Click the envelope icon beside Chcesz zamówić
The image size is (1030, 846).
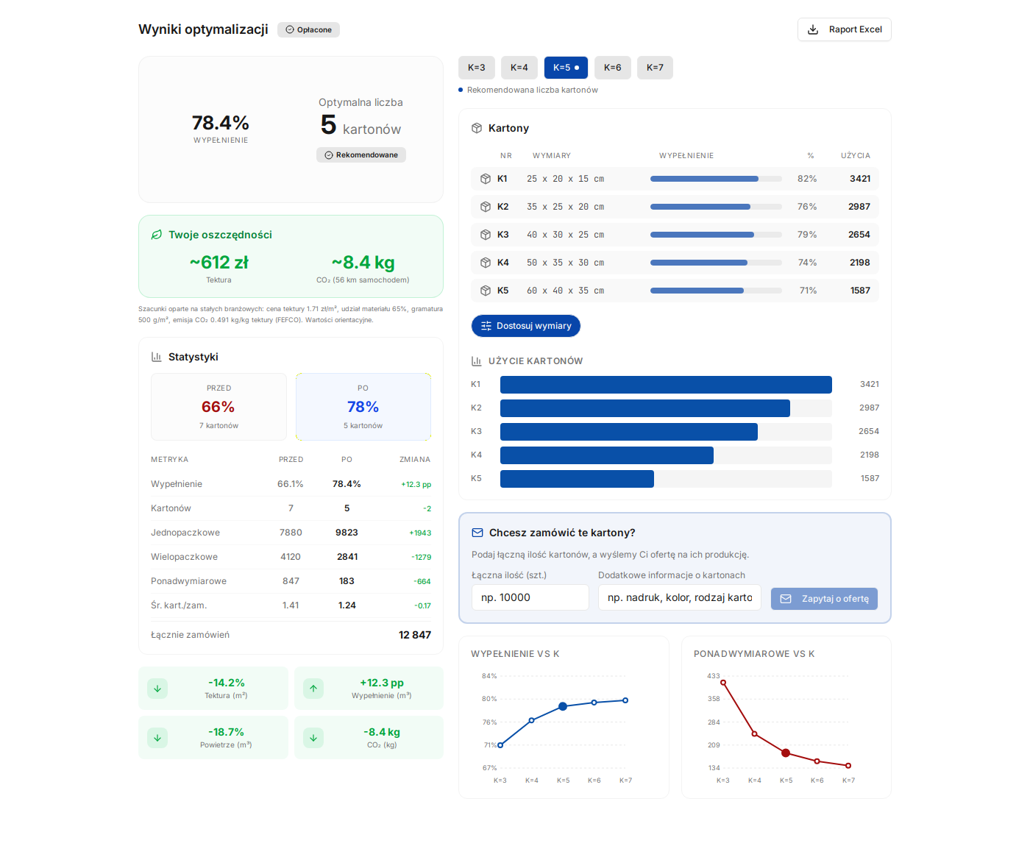click(477, 533)
